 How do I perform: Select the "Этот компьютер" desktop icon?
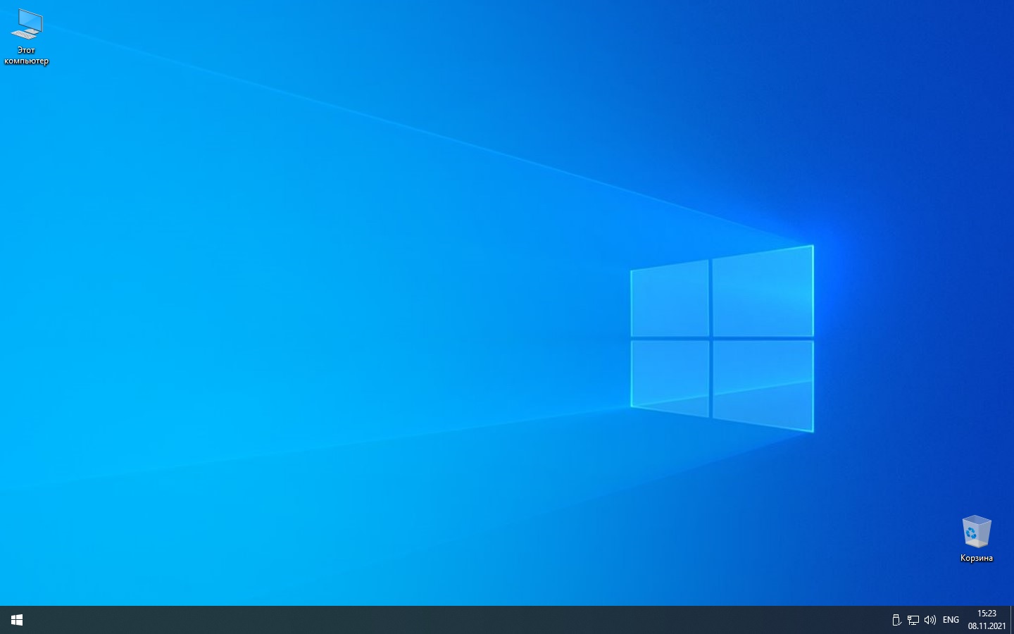point(27,37)
